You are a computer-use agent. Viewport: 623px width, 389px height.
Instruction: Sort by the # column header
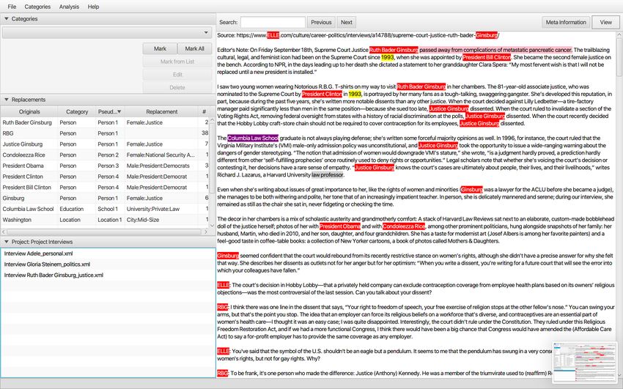tap(204, 111)
